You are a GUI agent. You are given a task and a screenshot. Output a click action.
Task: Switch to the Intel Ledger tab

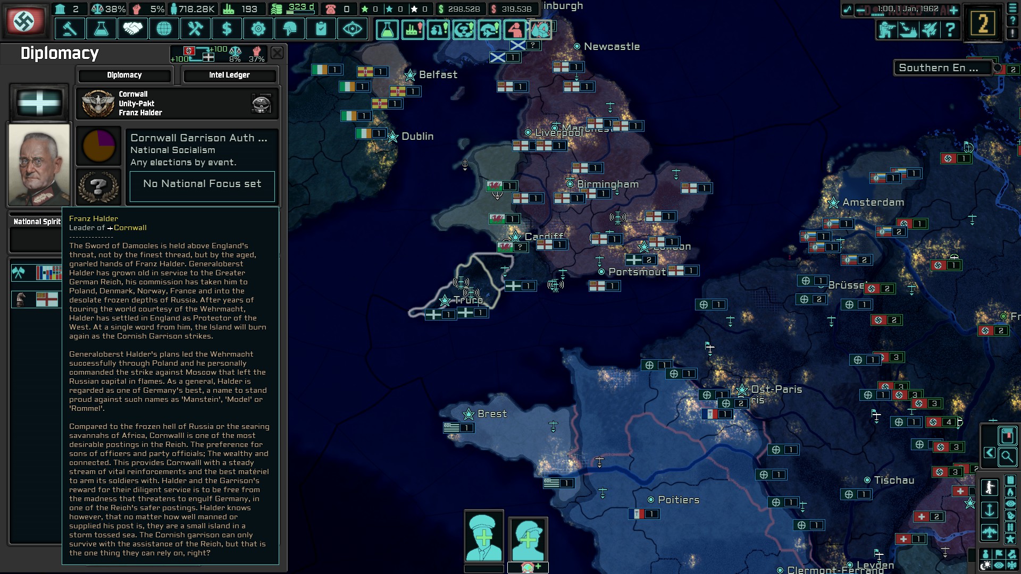[x=229, y=75]
